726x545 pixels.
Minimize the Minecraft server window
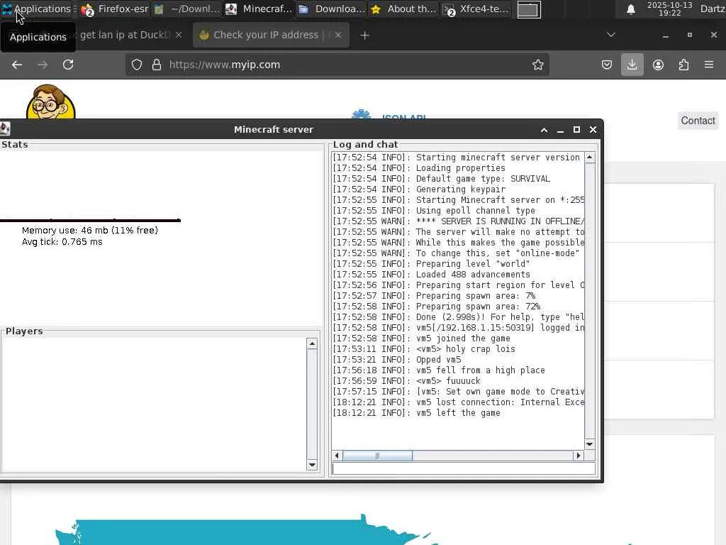pyautogui.click(x=560, y=130)
